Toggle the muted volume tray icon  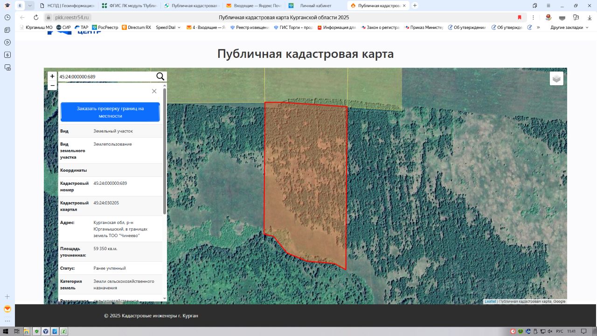click(550, 331)
